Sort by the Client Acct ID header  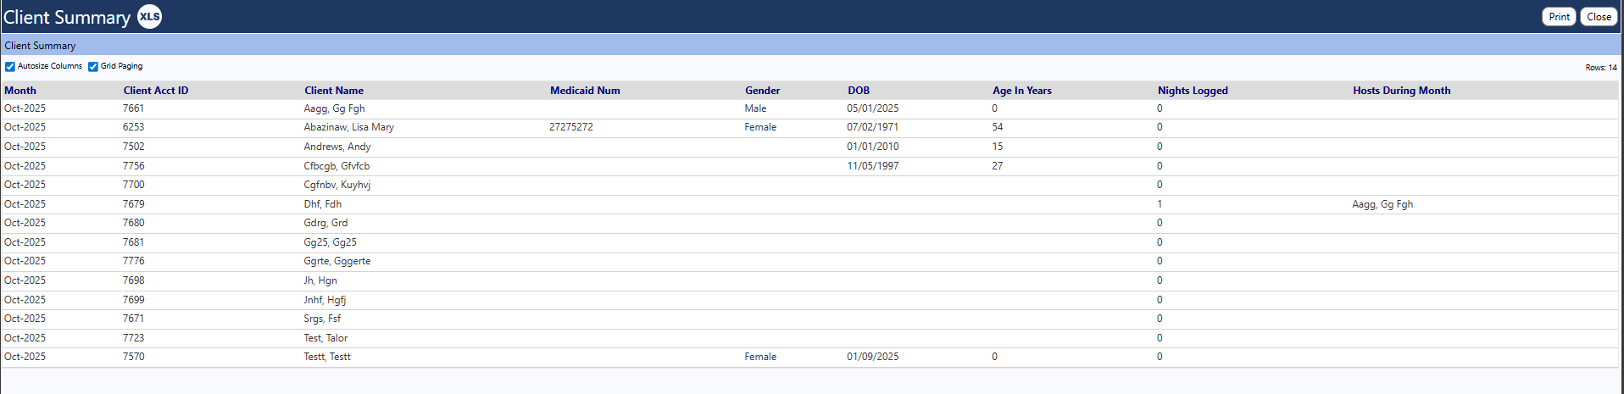pyautogui.click(x=156, y=91)
